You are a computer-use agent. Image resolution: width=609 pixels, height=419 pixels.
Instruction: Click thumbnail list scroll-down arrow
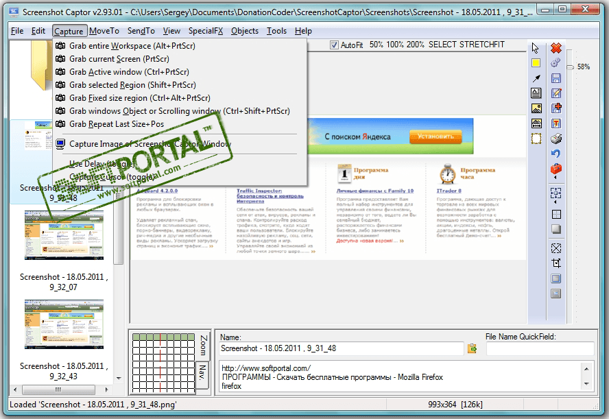119,378
